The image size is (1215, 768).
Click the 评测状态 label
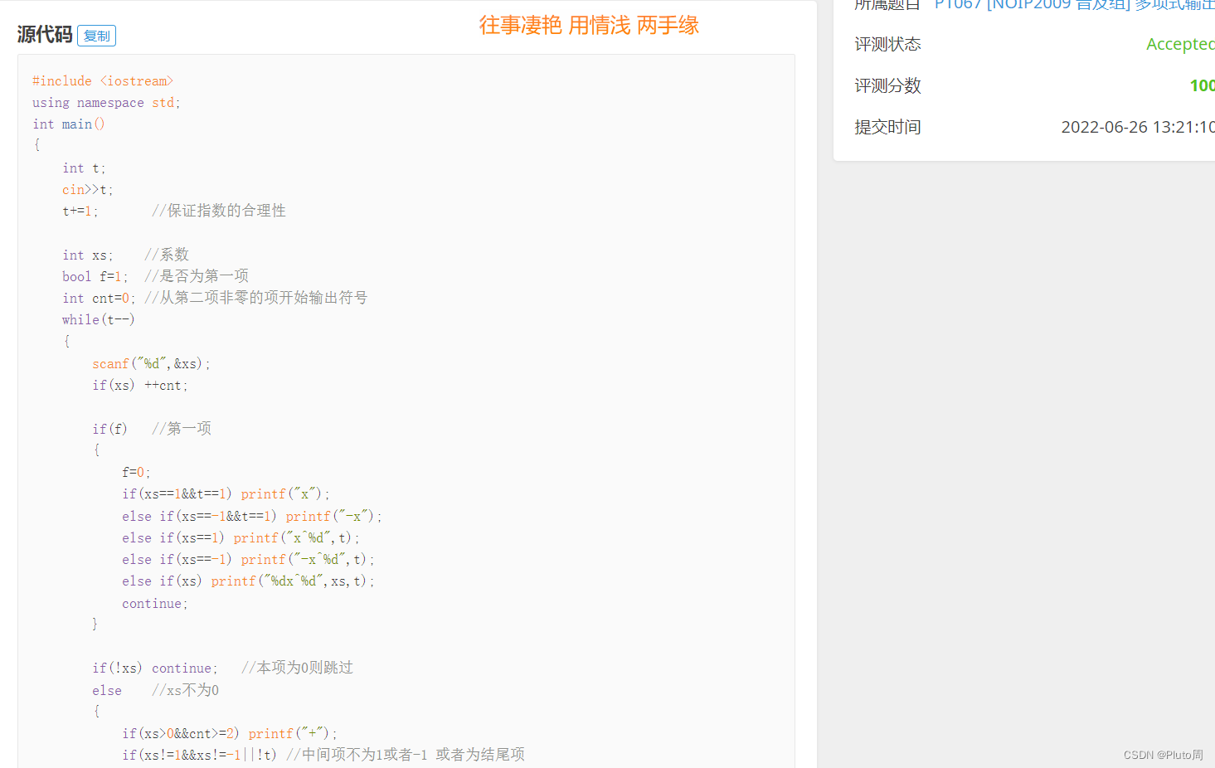click(x=887, y=44)
